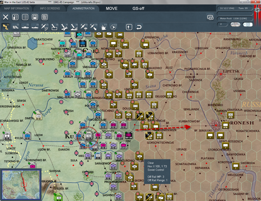Switch to the MAP INFORMATION tab
The width and height of the screenshot is (261, 201).
[x=17, y=8]
